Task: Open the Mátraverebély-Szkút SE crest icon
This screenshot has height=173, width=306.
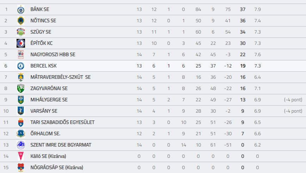Action: point(21,77)
